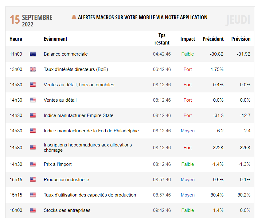Click US flag beside Production industrielle
This screenshot has height=222, width=258.
click(33, 180)
